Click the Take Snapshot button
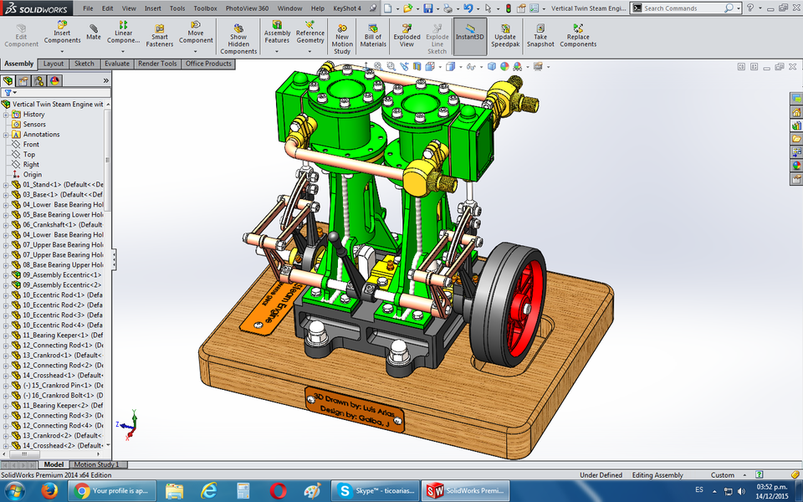 click(540, 35)
